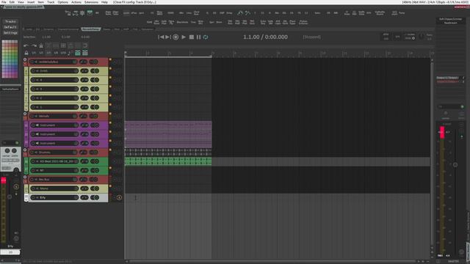Collapse the Drums folder track
The width and height of the screenshot is (470, 264).
click(25, 150)
